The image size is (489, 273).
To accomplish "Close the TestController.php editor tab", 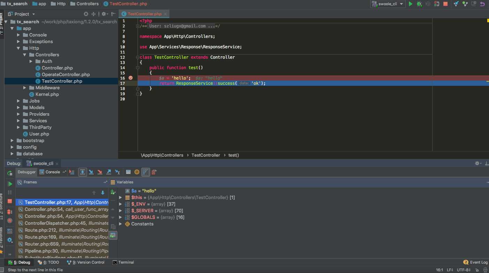I will tap(165, 14).
